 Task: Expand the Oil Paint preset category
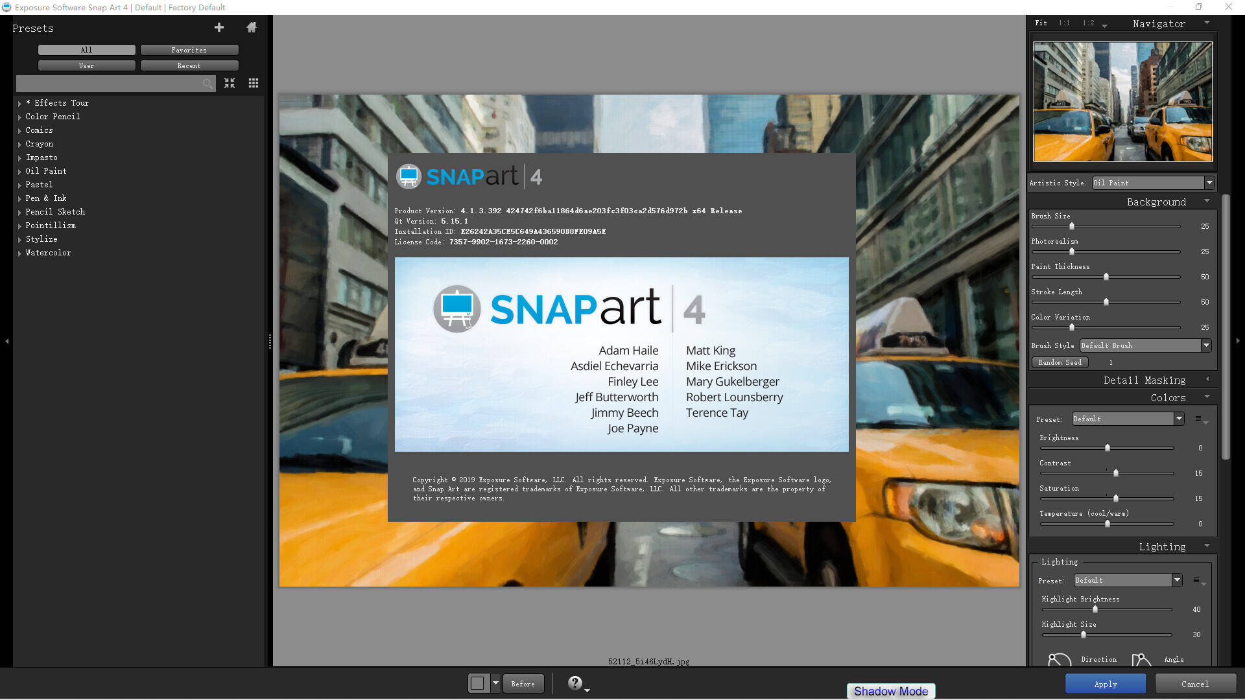click(x=20, y=172)
